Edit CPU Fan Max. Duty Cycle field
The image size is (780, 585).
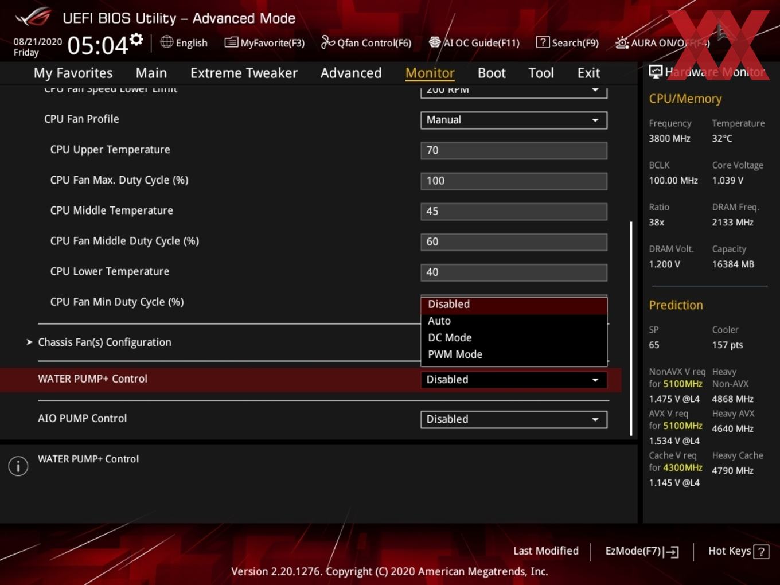pos(514,181)
